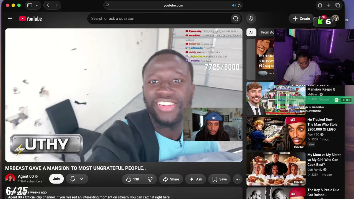Expand the Safari tab group chevron
The height and width of the screenshot is (199, 354).
coord(37,5)
